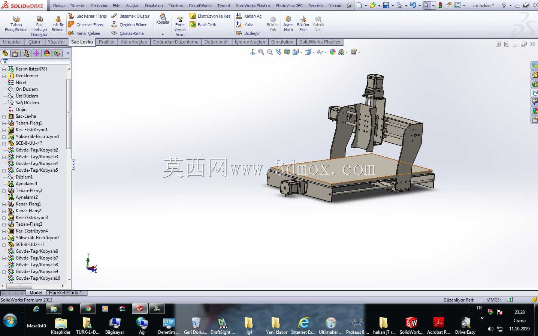
Task: Click the Section View icon
Action: [x=287, y=52]
